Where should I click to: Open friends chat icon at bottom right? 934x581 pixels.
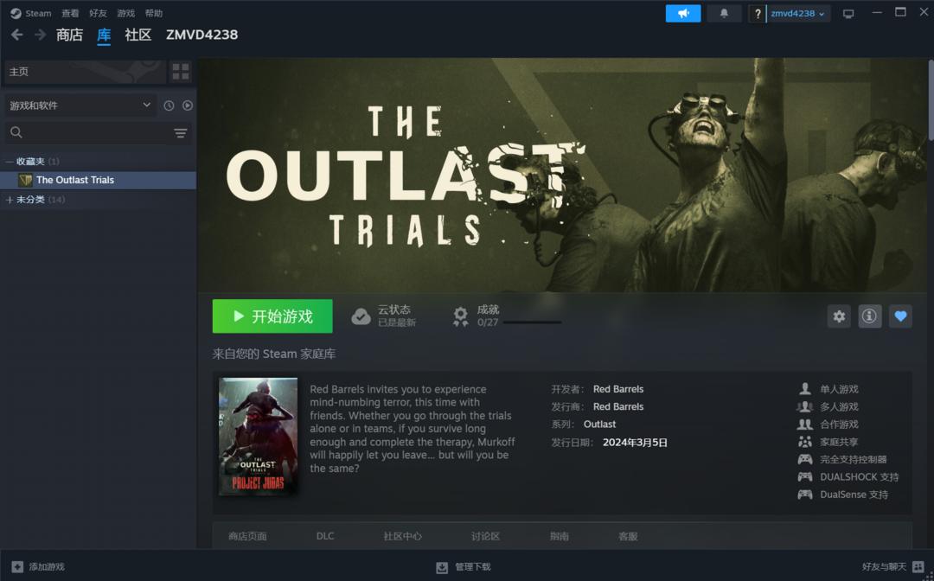click(x=918, y=566)
